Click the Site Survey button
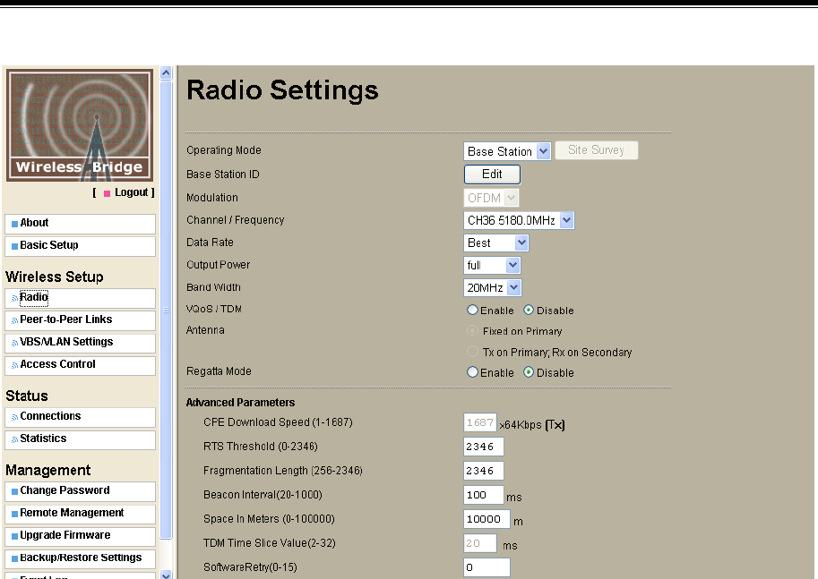This screenshot has height=579, width=818. (597, 150)
